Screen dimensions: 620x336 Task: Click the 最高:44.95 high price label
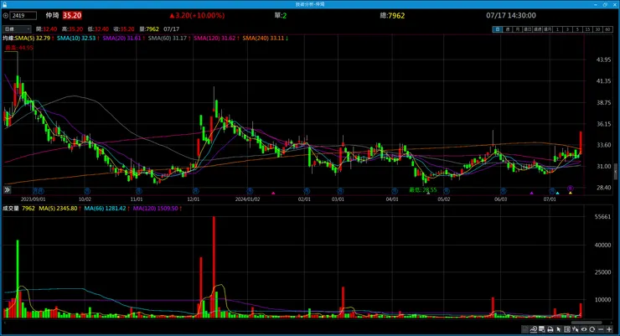pos(19,48)
